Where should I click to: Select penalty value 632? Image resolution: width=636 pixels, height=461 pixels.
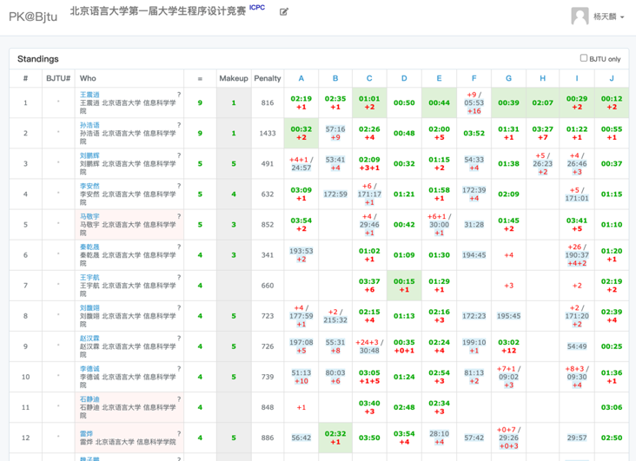click(268, 194)
